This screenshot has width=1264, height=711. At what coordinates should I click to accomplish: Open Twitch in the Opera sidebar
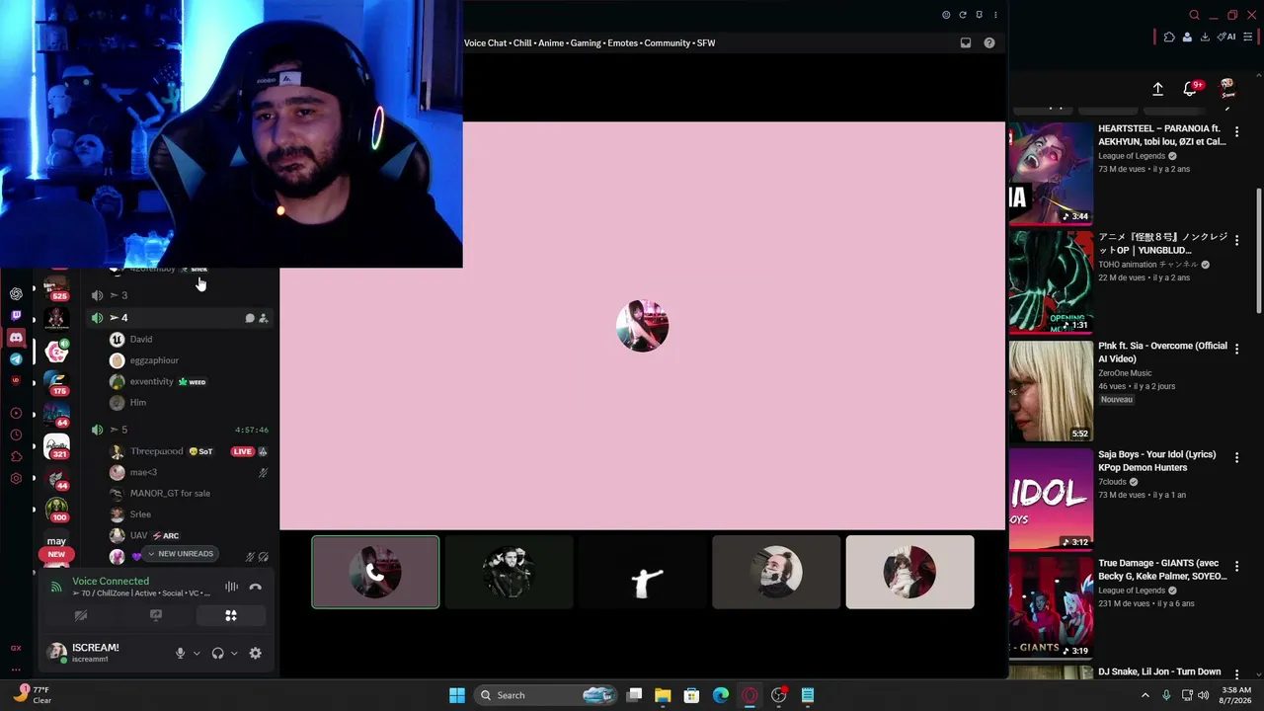pos(16,316)
